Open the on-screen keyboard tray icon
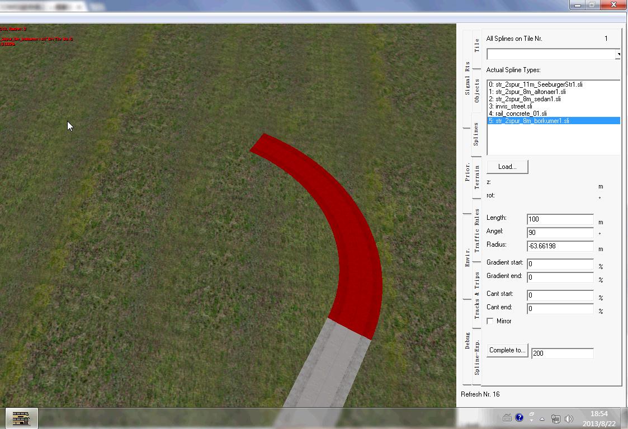 [x=507, y=418]
